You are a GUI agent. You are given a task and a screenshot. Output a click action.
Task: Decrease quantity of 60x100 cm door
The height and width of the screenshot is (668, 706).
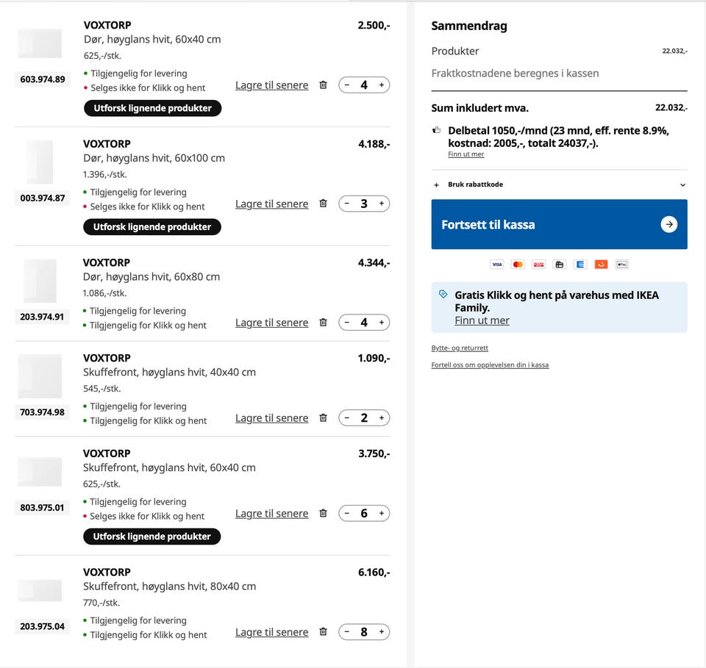pos(347,204)
